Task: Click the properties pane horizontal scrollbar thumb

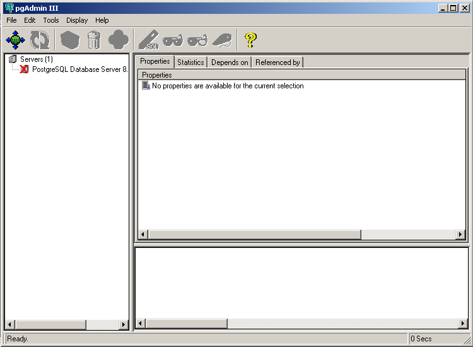Action: pyautogui.click(x=254, y=234)
